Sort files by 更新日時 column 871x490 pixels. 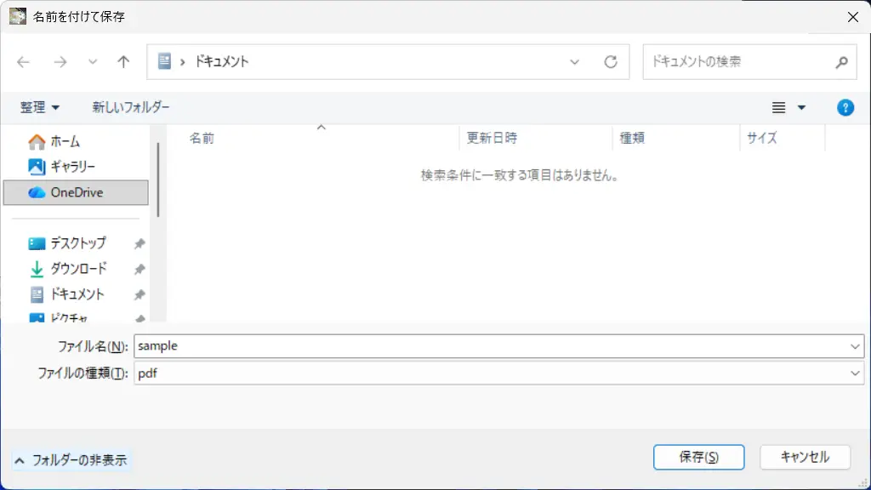click(492, 138)
